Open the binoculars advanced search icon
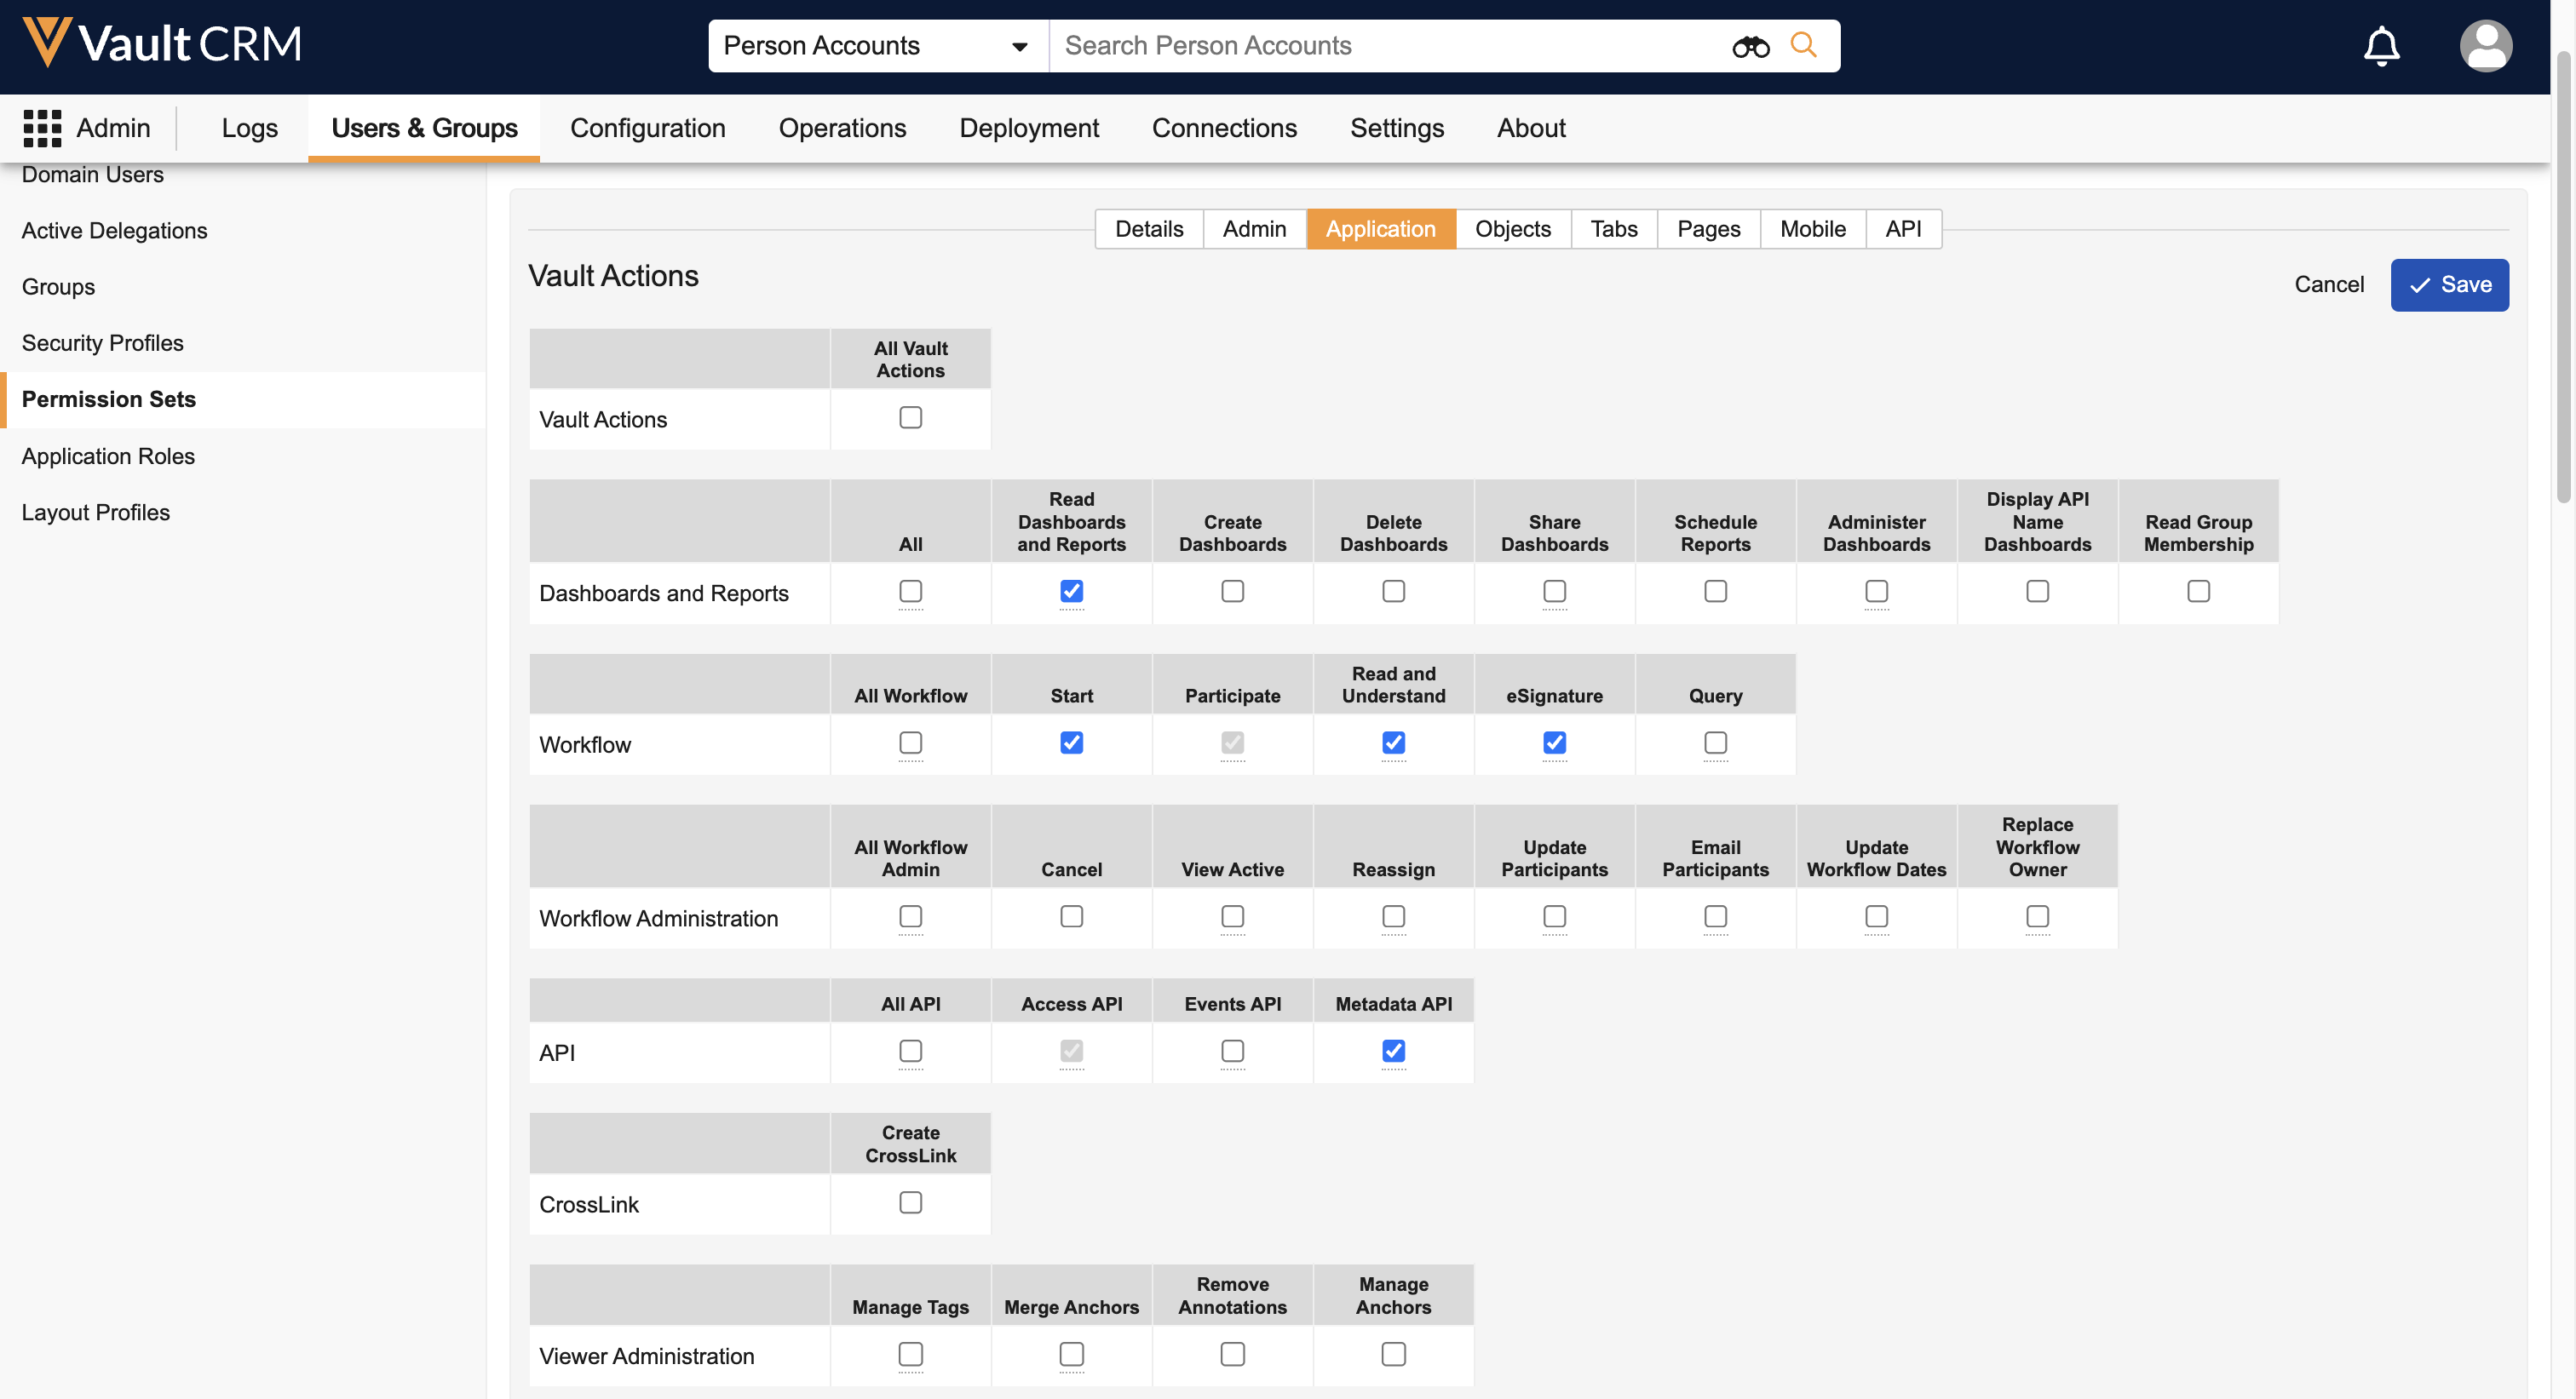This screenshot has width=2576, height=1399. (1750, 46)
